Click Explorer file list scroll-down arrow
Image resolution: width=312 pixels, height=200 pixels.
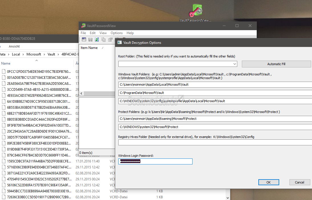[228, 198]
